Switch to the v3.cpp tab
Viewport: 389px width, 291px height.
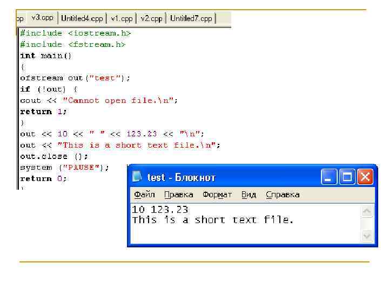click(42, 18)
